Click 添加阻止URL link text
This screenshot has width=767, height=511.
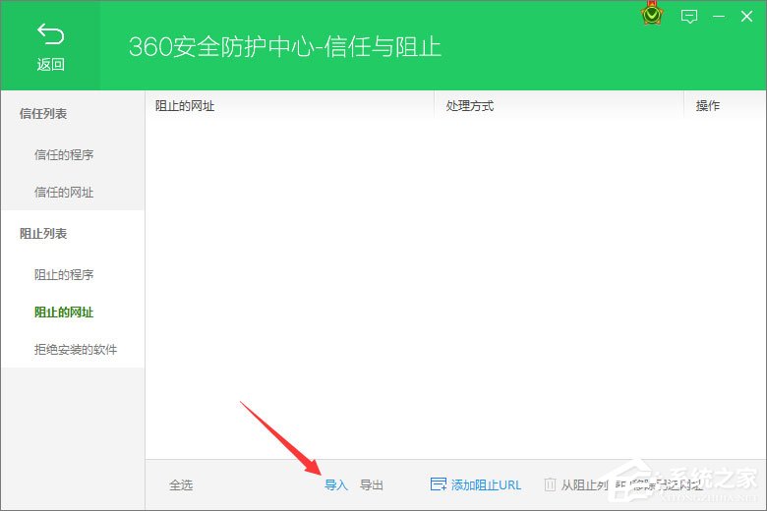486,485
